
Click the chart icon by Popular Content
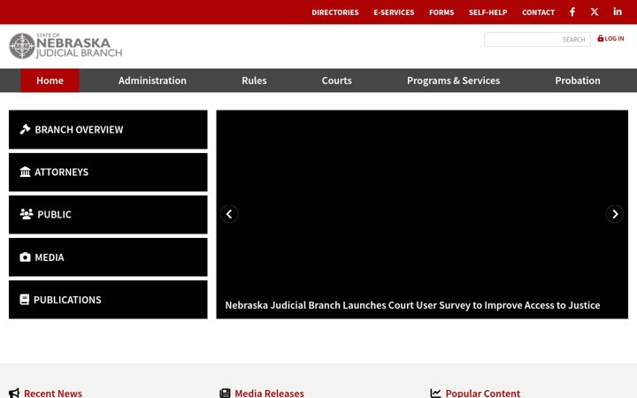[x=435, y=393]
